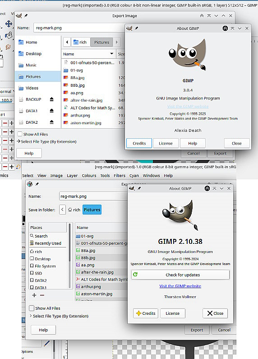Click the reg-mark.png name field in GIMP 3.0
258x359 pixels.
(79, 28)
